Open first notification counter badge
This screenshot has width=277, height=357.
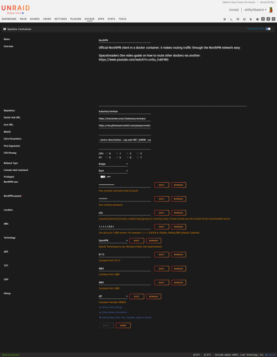click(263, 19)
